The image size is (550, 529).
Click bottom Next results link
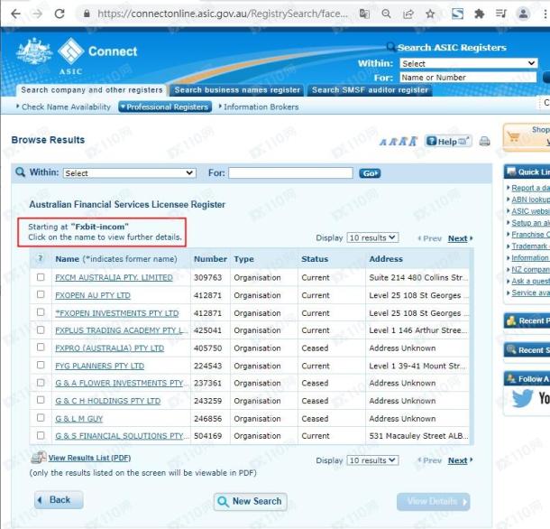[x=457, y=460]
